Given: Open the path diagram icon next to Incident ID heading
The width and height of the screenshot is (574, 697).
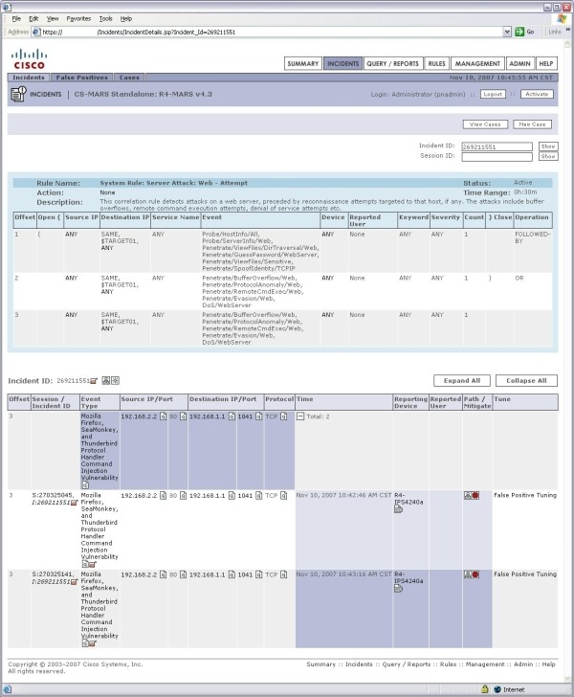Looking at the screenshot, I should click(x=106, y=380).
